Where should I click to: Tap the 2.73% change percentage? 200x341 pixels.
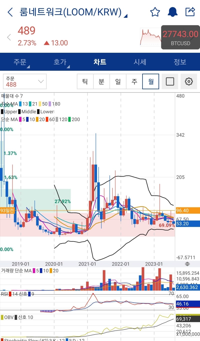27,43
